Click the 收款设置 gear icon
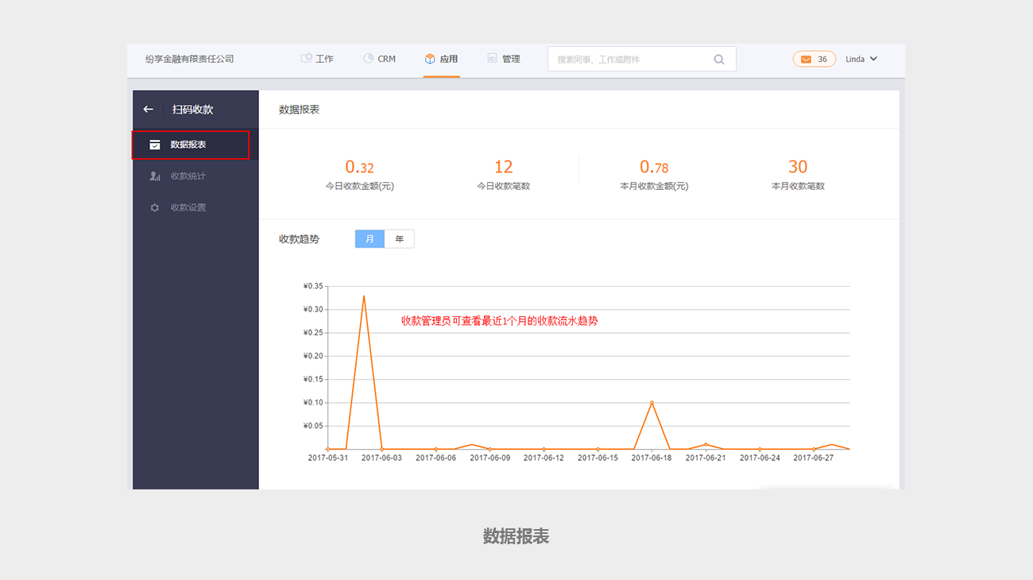Viewport: 1033px width, 580px height. coord(155,207)
